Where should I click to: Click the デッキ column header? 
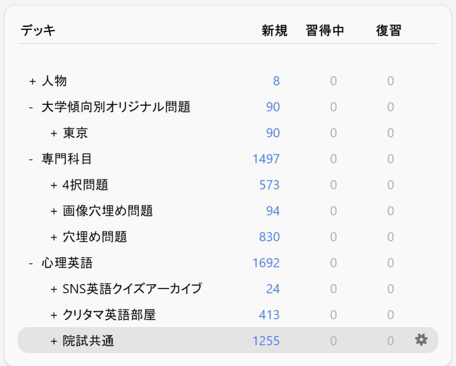click(38, 30)
